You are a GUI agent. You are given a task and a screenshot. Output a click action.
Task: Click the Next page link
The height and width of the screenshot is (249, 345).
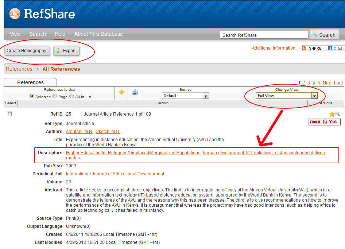tap(327, 83)
